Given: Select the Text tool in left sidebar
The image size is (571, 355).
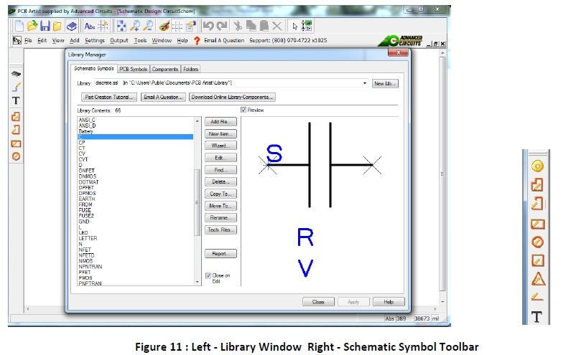Looking at the screenshot, I should click(x=17, y=100).
